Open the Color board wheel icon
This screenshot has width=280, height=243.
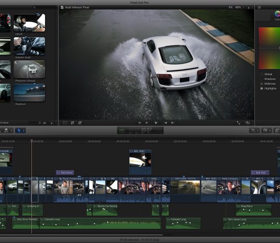pos(277,14)
